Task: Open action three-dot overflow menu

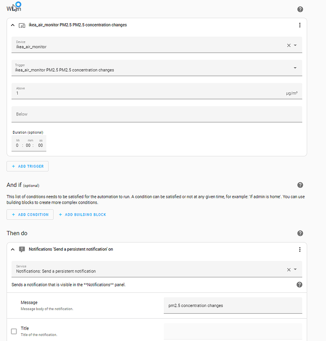Action: coord(300,250)
